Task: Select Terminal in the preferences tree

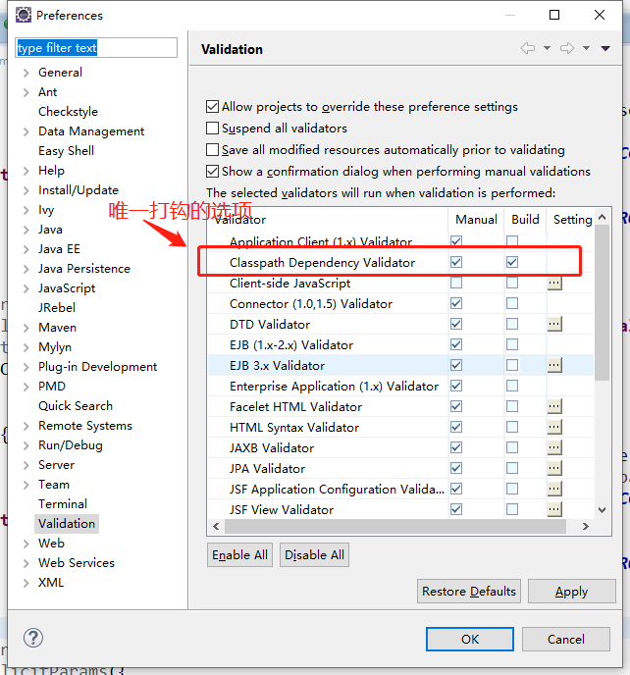Action: pyautogui.click(x=63, y=503)
